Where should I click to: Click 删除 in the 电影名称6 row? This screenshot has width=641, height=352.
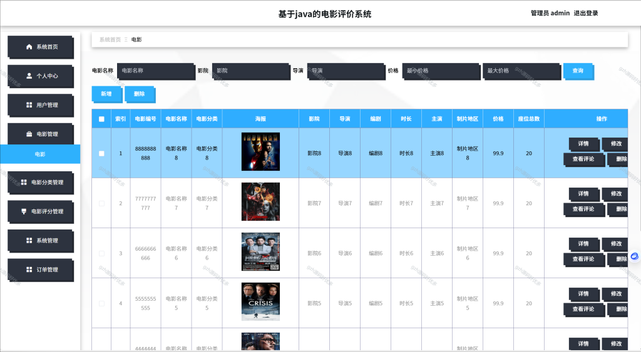[x=618, y=259]
